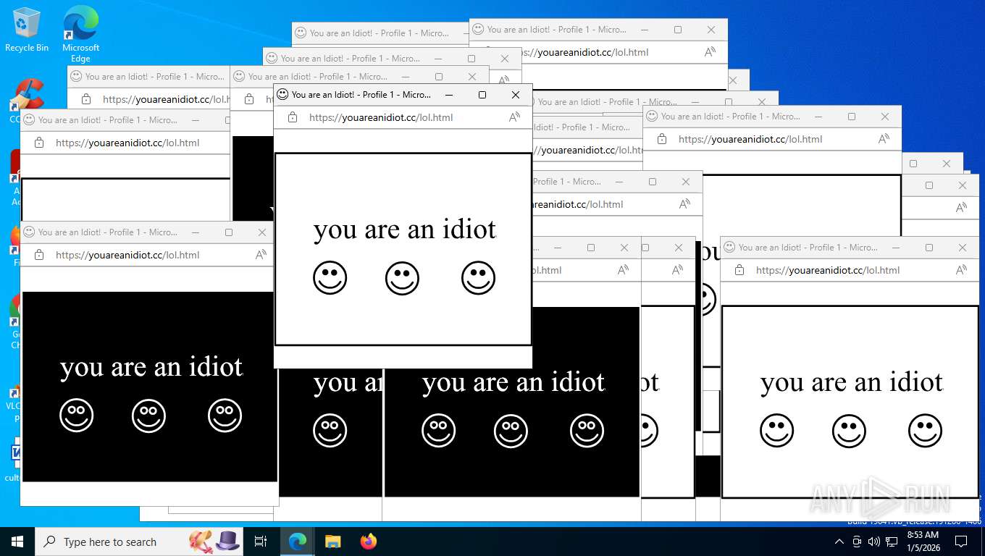Click 'you are an idiot' text in lower-right window

coord(852,382)
